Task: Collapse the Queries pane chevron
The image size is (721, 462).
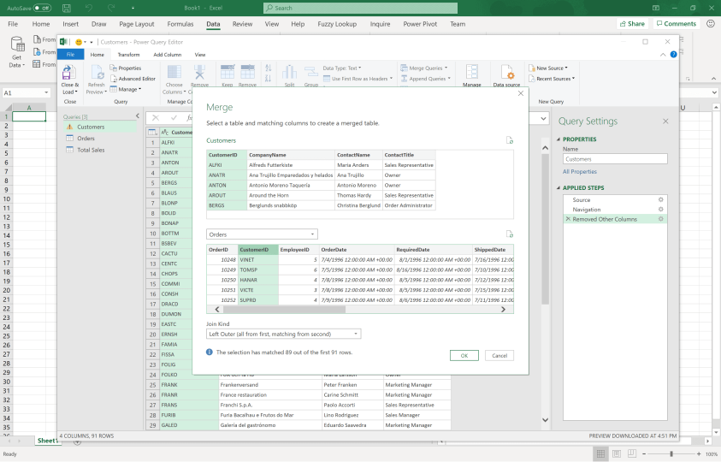Action: [138, 116]
